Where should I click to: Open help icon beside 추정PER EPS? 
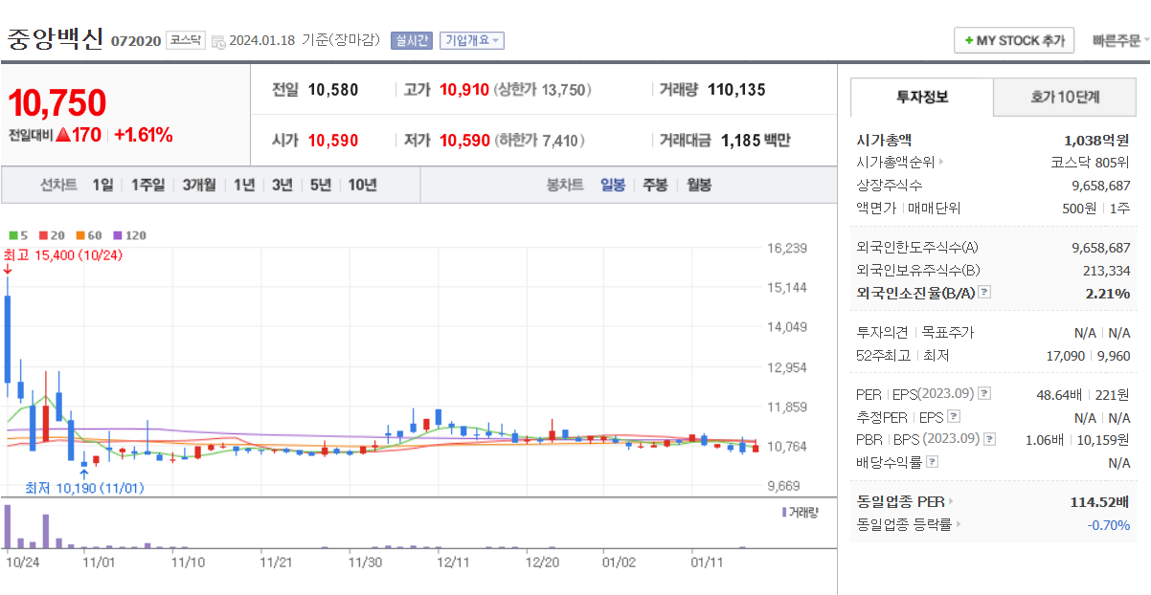[953, 417]
